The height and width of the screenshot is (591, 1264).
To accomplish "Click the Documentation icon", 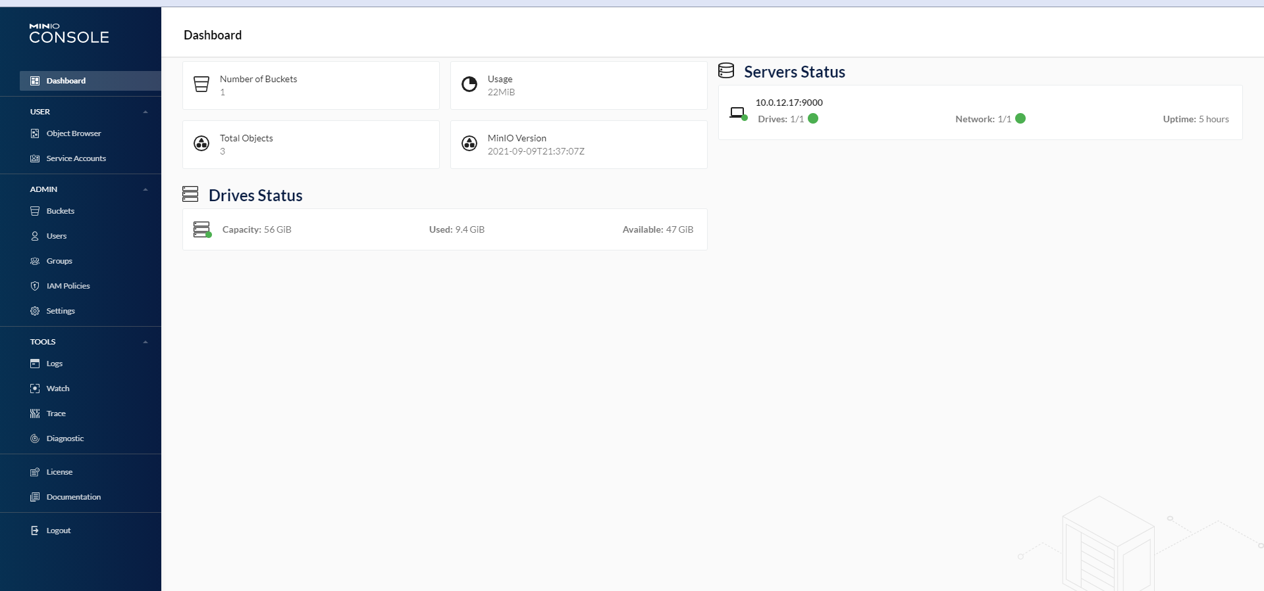I will [x=35, y=497].
